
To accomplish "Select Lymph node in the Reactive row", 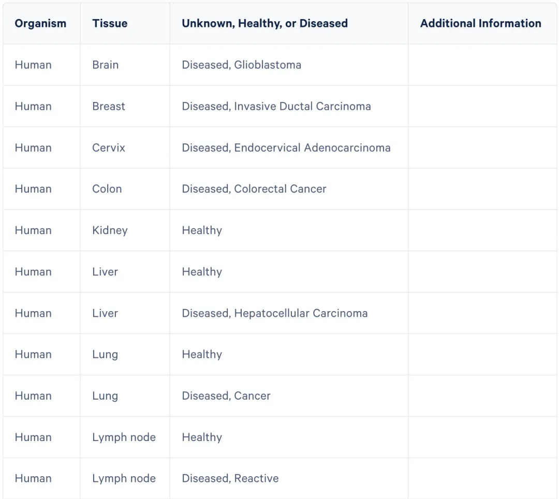I will coord(124,478).
